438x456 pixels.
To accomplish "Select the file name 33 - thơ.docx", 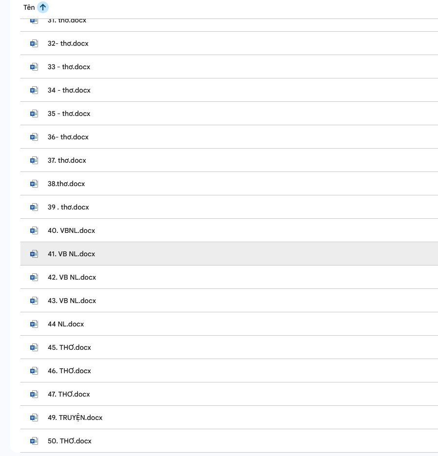I will 69,67.
